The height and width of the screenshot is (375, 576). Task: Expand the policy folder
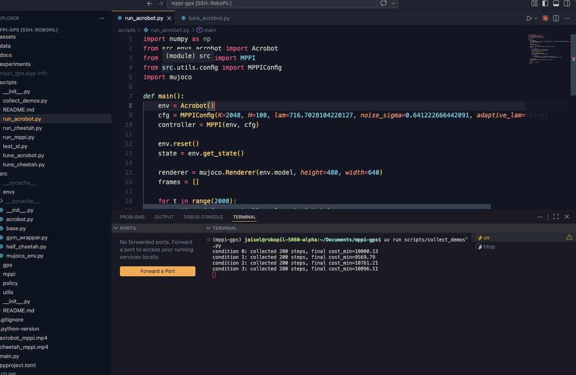(x=10, y=283)
